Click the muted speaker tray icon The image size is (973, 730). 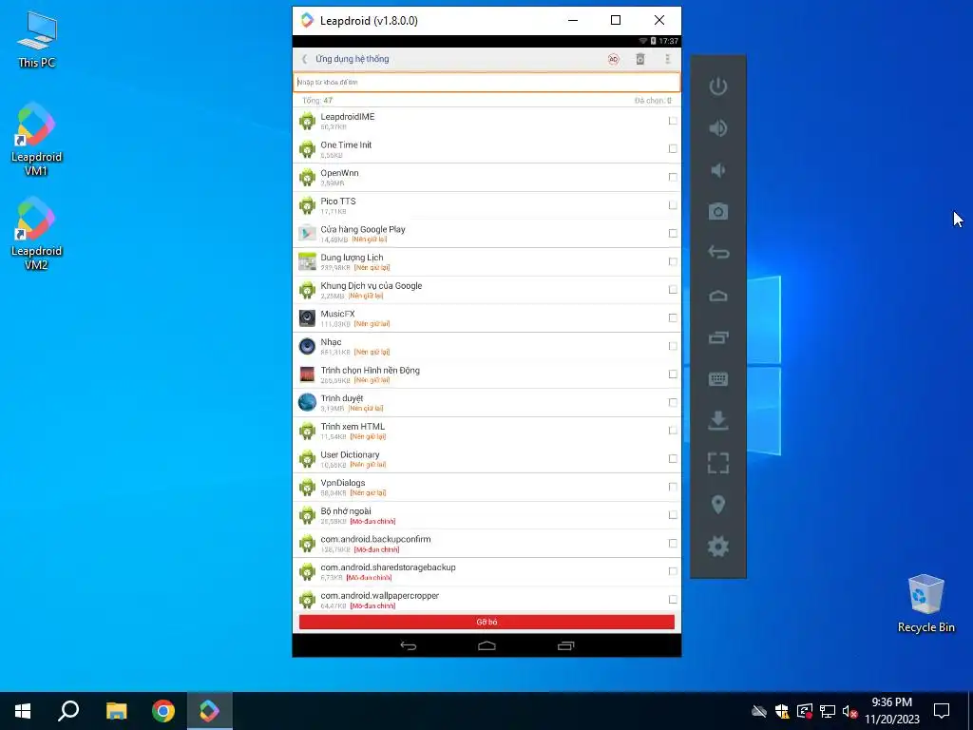tap(850, 711)
